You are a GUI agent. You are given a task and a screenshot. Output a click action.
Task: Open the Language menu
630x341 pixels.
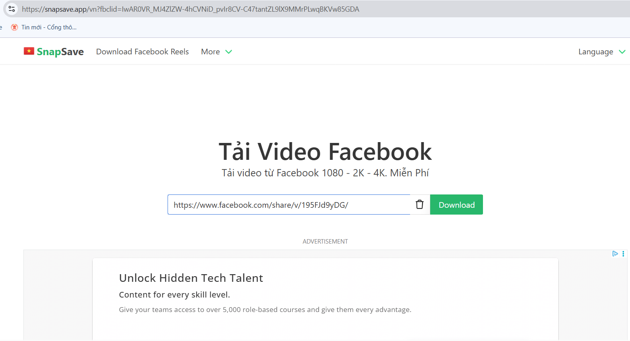click(x=596, y=52)
